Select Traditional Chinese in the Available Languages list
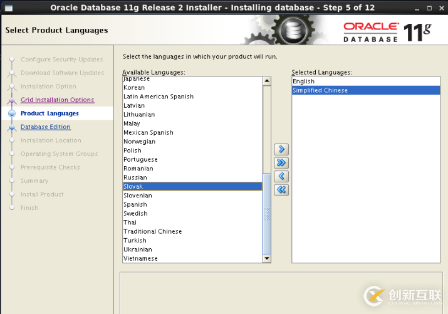Screen dimensions: 448x314 pos(192,231)
